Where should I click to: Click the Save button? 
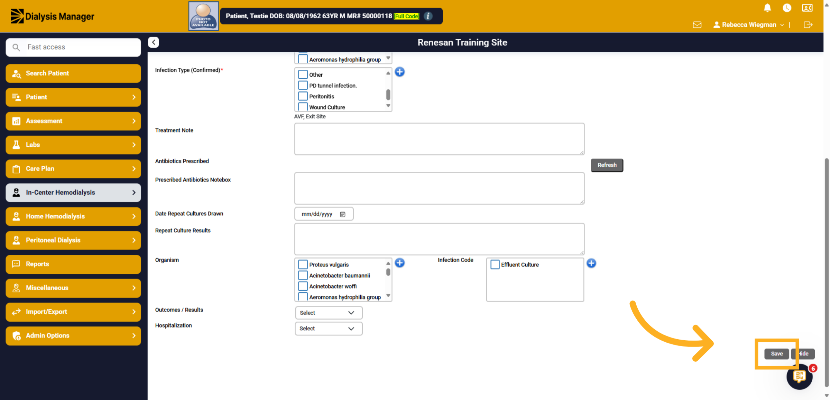pos(776,354)
